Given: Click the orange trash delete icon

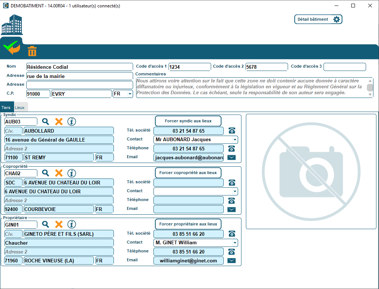Looking at the screenshot, I should 32,51.
